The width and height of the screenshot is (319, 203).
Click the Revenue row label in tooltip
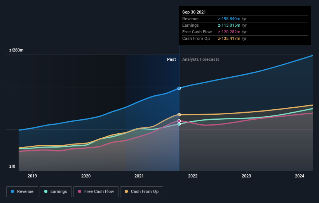pyautogui.click(x=190, y=19)
